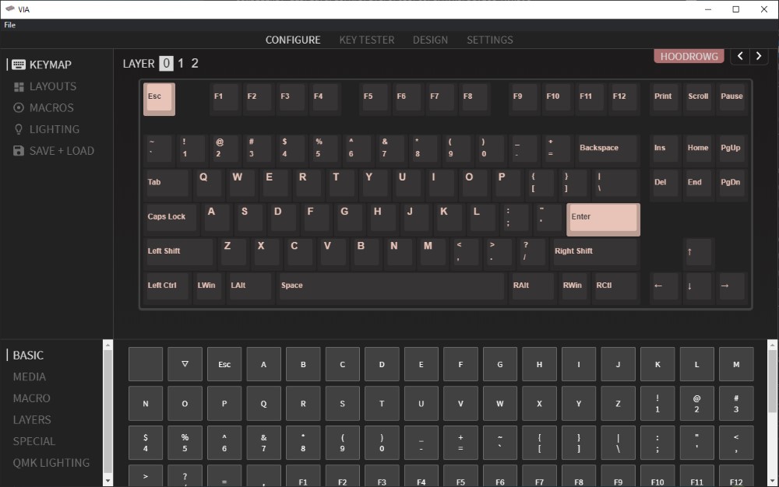Open Save + Load section
The height and width of the screenshot is (487, 779).
(61, 151)
